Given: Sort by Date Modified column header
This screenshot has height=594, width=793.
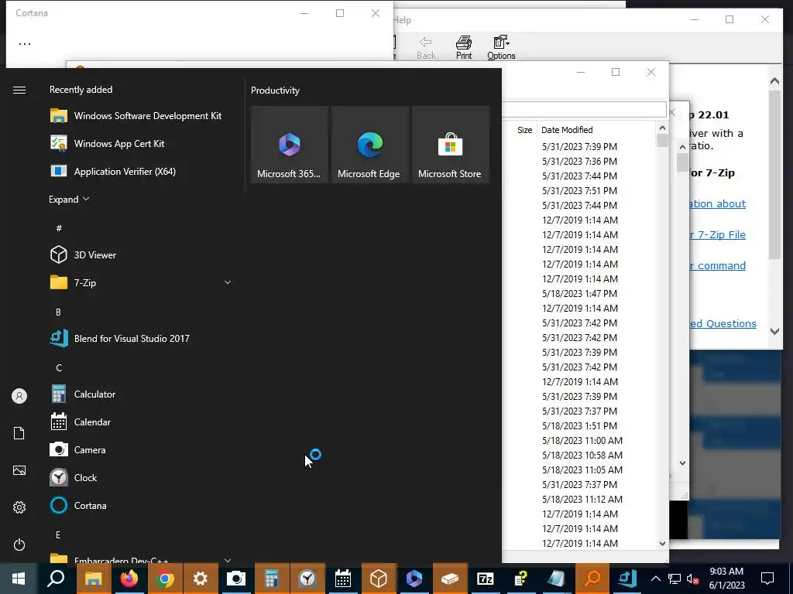Looking at the screenshot, I should 567,130.
